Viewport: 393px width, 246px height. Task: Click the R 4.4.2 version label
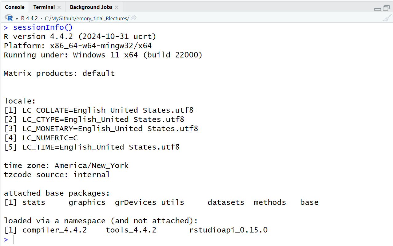tap(29, 18)
